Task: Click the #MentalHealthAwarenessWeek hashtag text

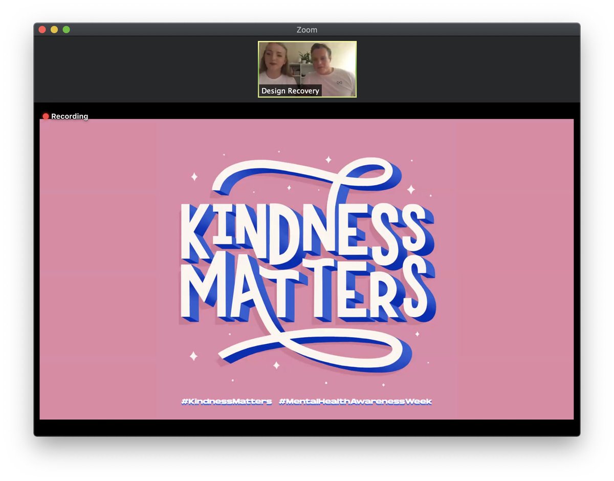Action: click(x=356, y=402)
